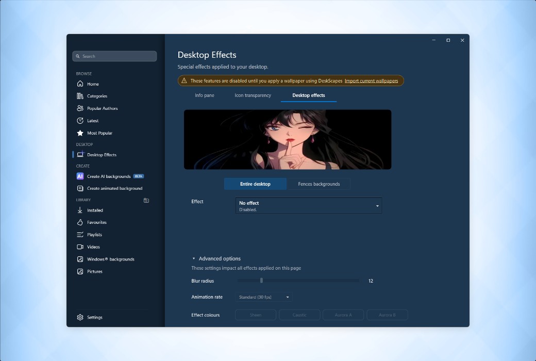This screenshot has width=536, height=361.
Task: Click the Desktop Effects laptop icon
Action: [80, 155]
